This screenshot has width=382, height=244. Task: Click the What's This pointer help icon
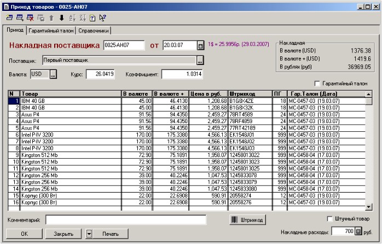102,18
